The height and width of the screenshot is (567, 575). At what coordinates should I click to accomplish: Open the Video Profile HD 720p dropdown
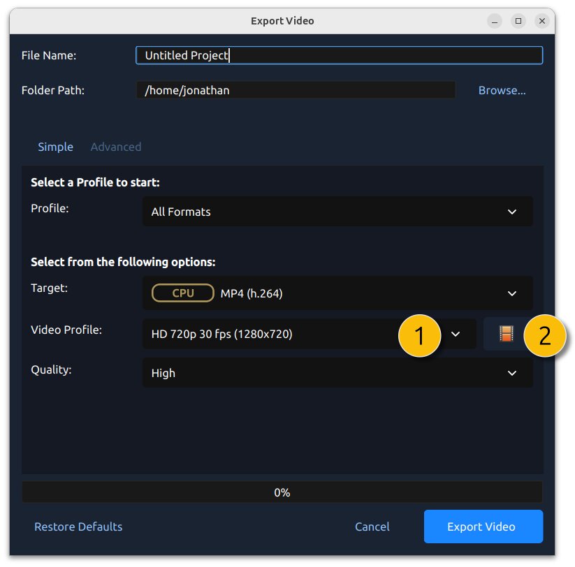[279, 334]
